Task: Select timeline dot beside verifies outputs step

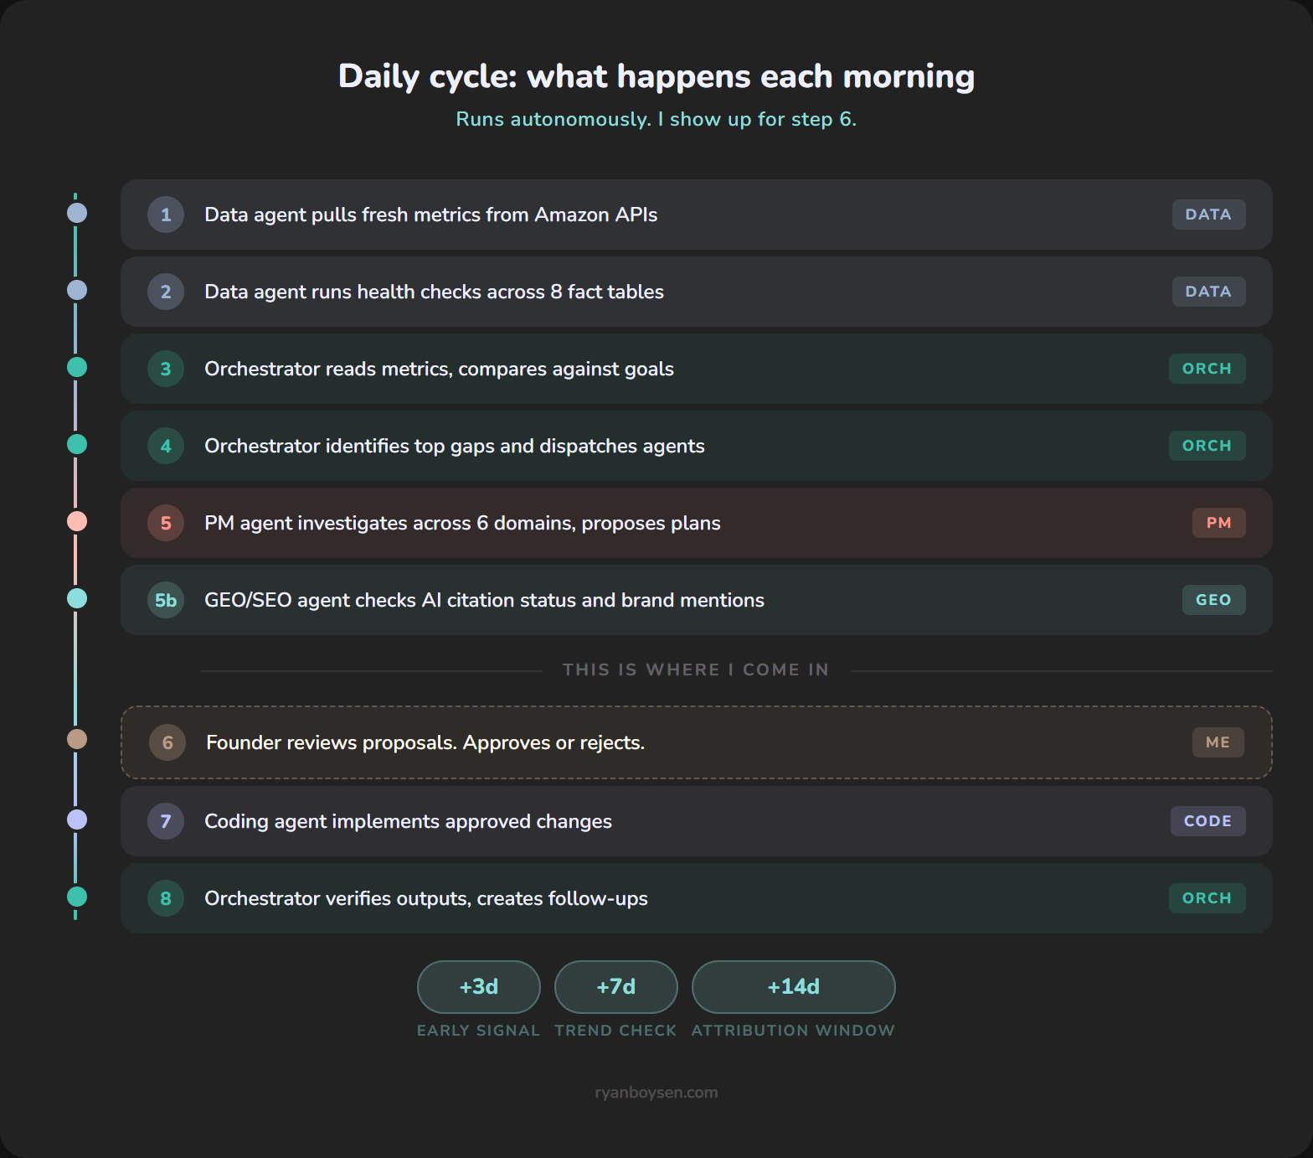Action: (x=77, y=897)
